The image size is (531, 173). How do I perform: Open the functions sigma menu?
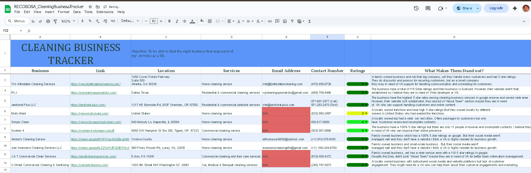[x=309, y=21]
